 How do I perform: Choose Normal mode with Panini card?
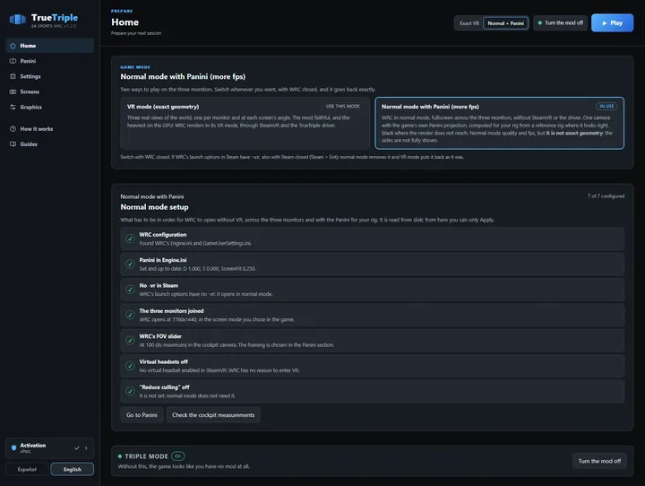[499, 123]
